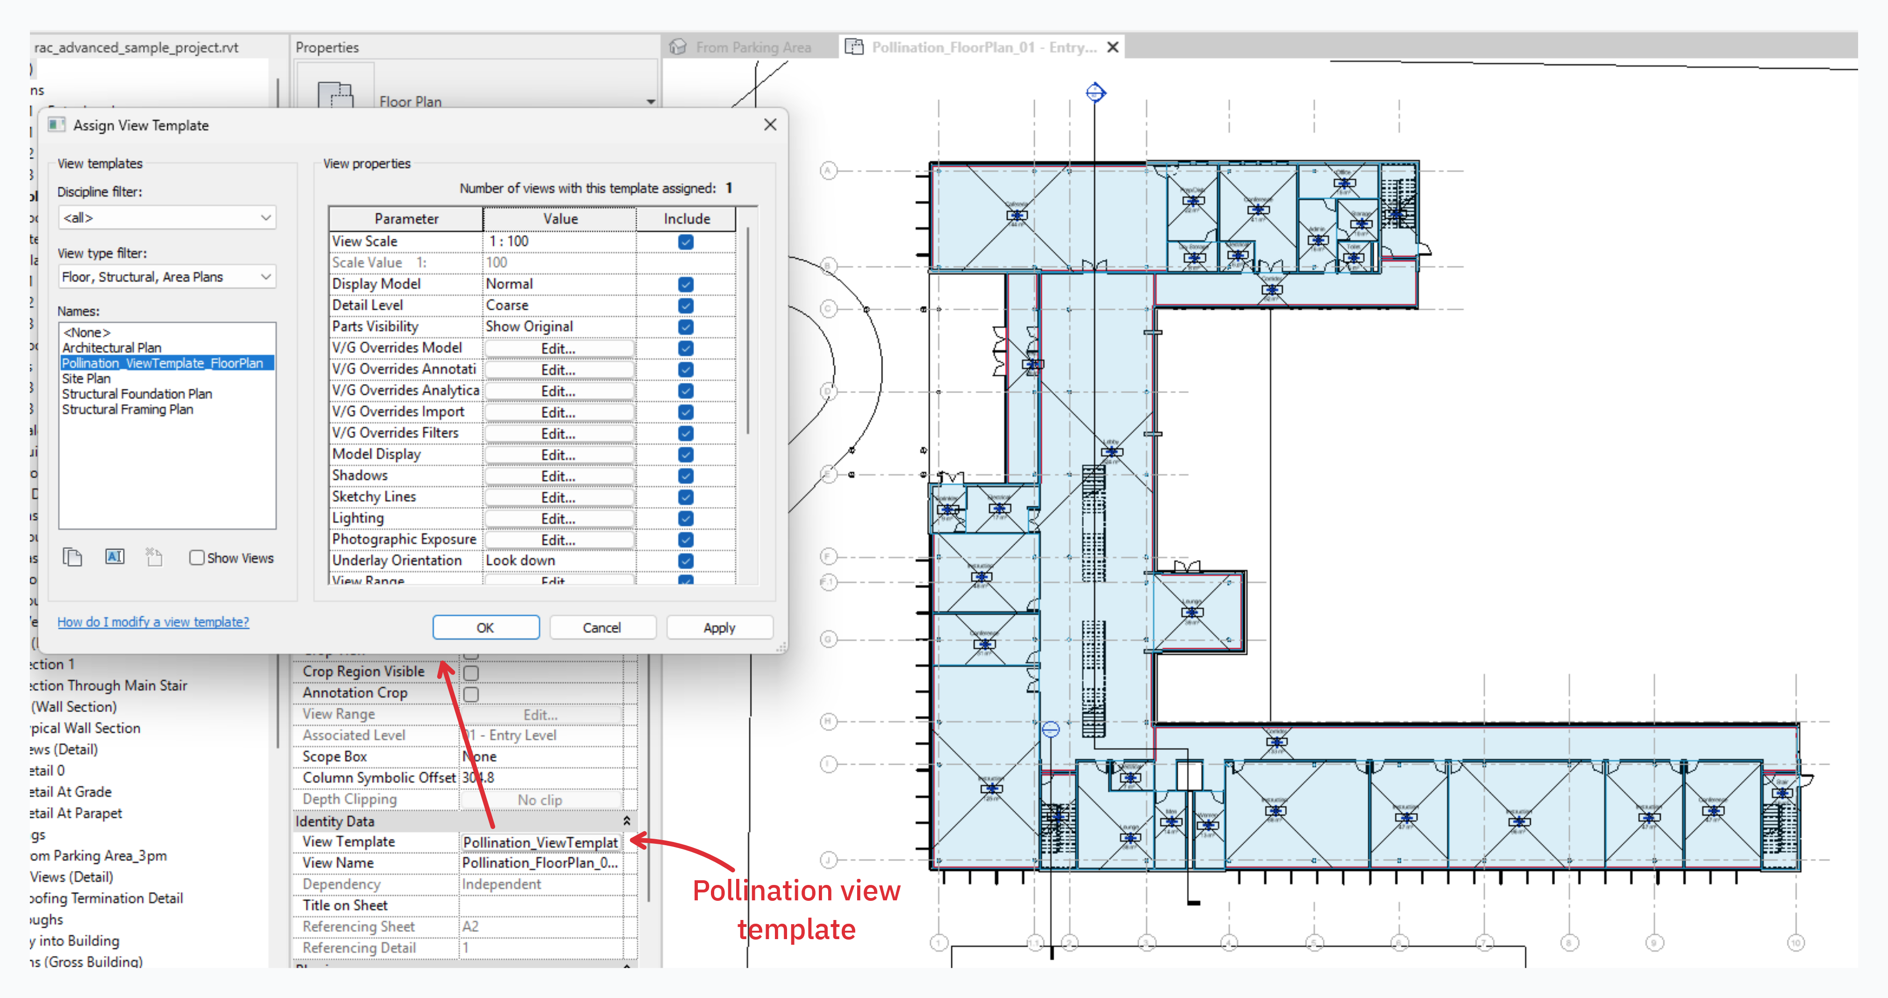Expand the Floor Plan type selector dropdown
Viewport: 1888px width, 998px height.
click(650, 102)
